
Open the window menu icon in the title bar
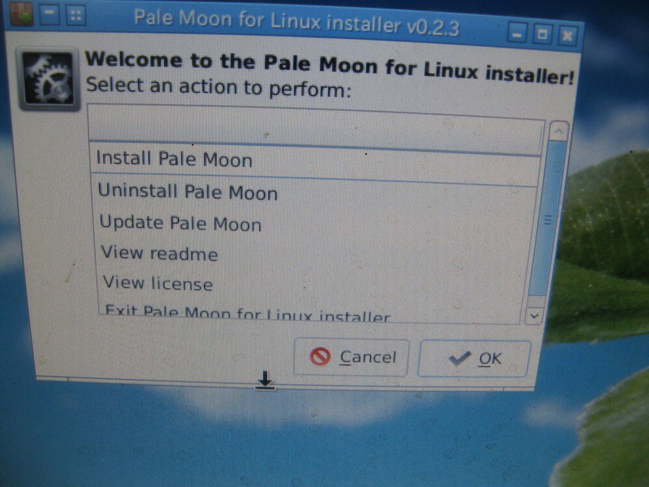click(x=21, y=13)
